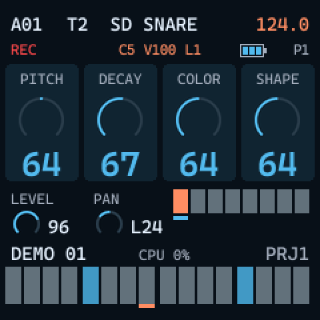The width and height of the screenshot is (320, 320).
Task: Select the fifth track pad
Action: coord(250,201)
